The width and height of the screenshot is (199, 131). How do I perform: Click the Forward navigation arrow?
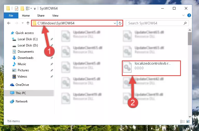(x=16, y=23)
